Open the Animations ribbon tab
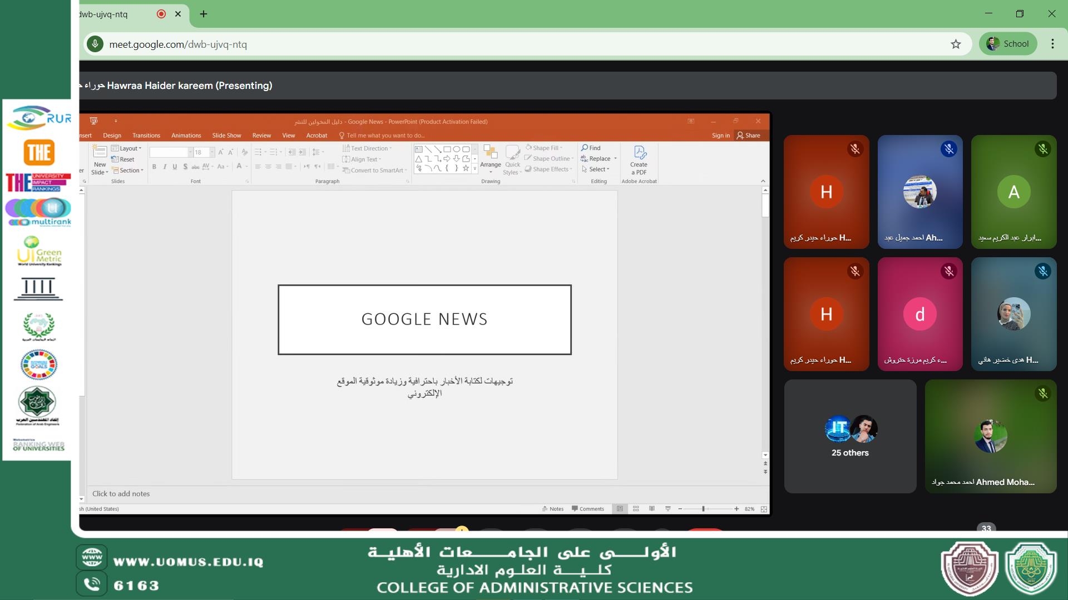Viewport: 1068px width, 600px height. [186, 136]
